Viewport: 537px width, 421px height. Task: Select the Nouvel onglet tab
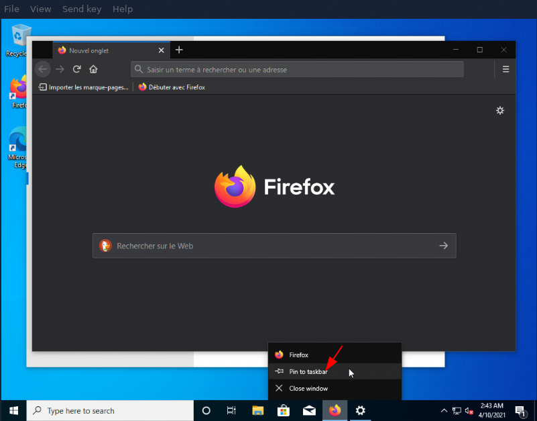[x=111, y=50]
